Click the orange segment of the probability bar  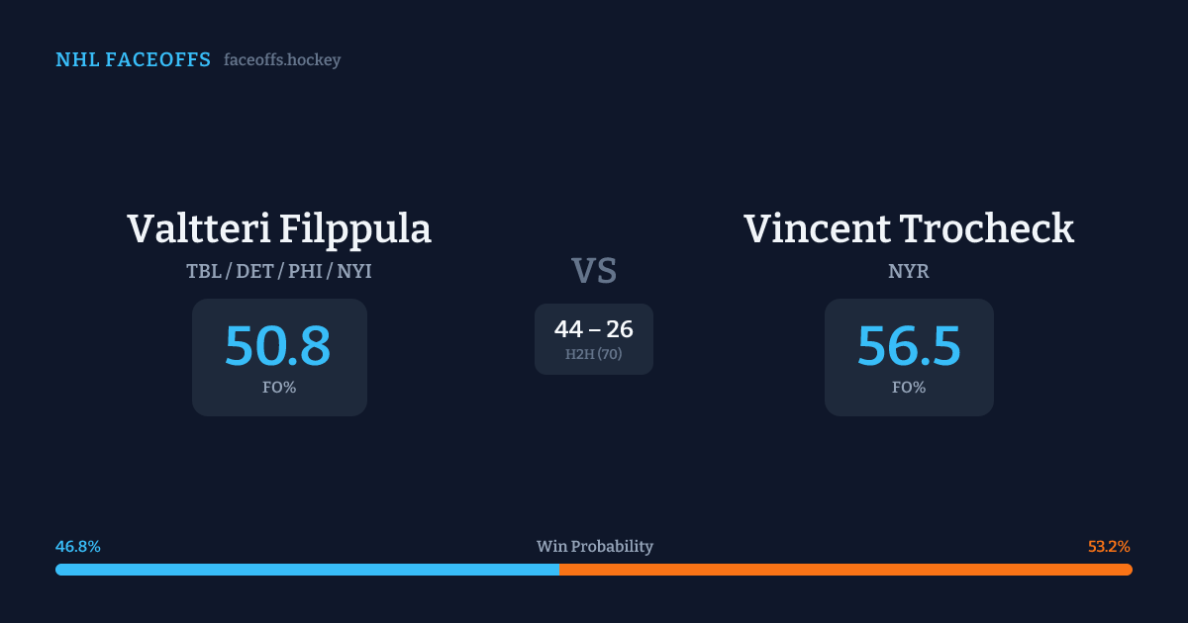click(x=845, y=570)
